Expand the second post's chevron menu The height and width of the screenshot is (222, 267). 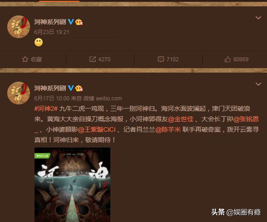pos(258,84)
